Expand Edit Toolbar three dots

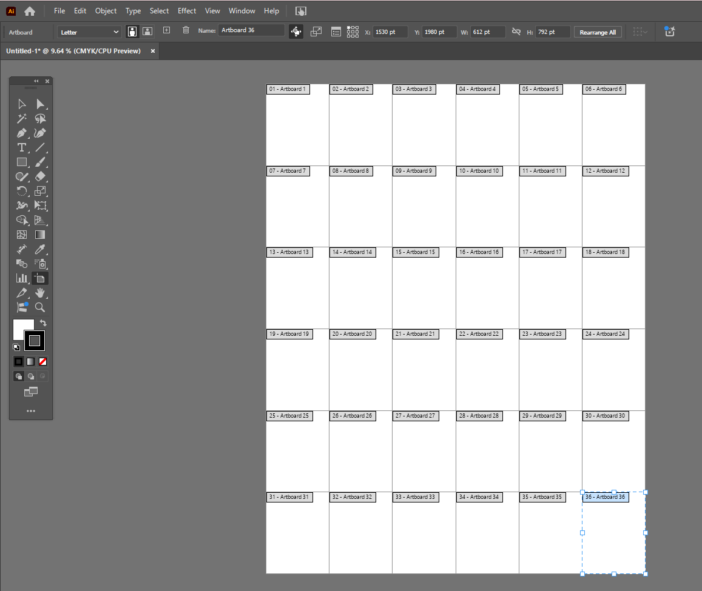tap(31, 411)
